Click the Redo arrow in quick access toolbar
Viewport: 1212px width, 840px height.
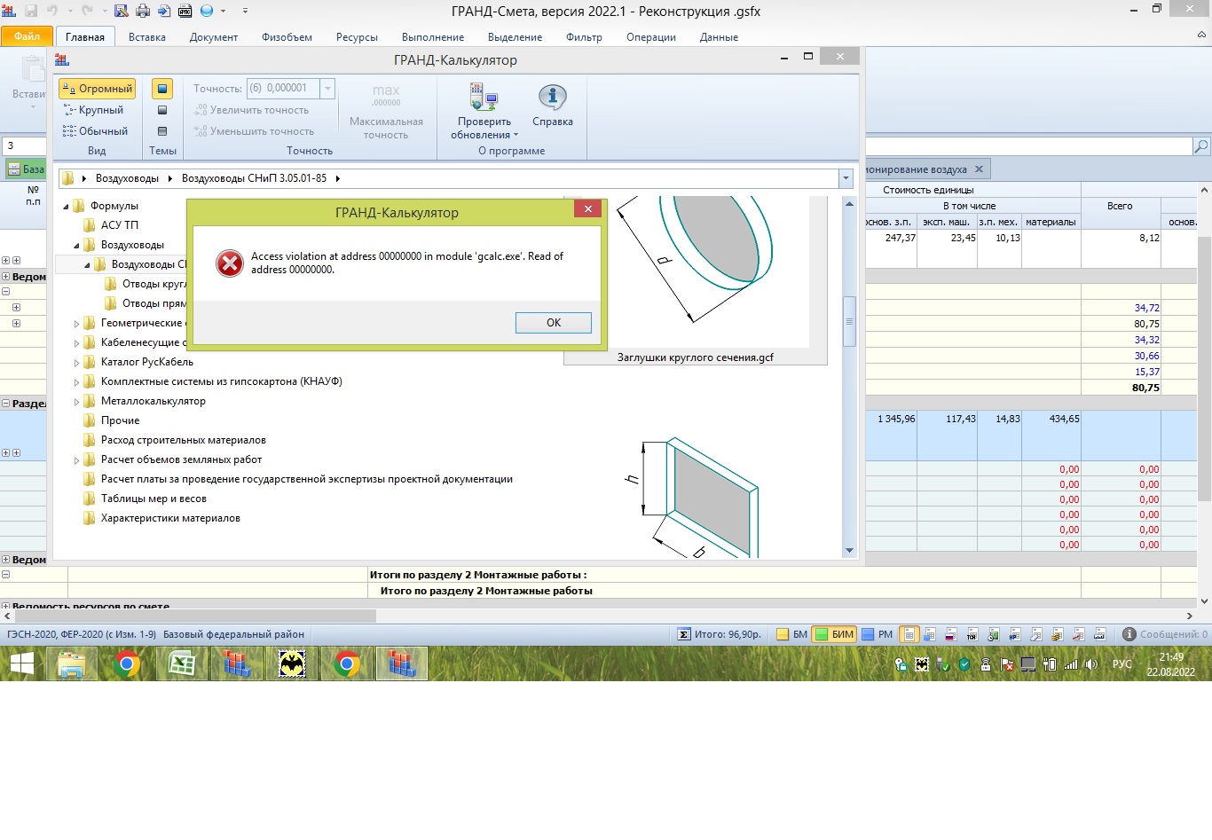click(87, 11)
